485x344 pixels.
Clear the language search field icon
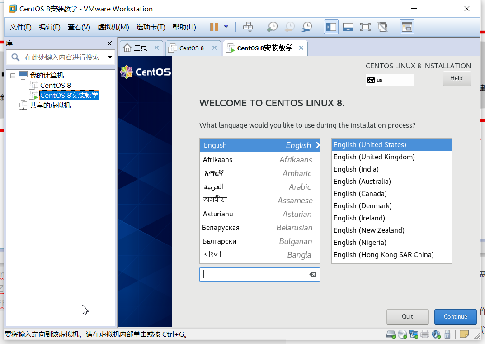tap(313, 274)
